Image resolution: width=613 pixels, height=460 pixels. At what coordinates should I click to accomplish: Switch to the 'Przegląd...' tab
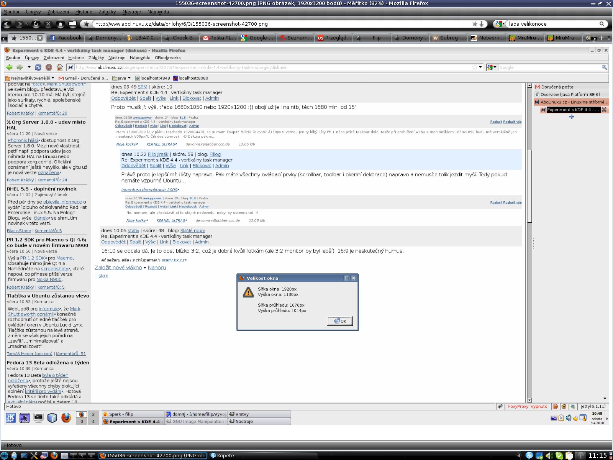(x=334, y=38)
